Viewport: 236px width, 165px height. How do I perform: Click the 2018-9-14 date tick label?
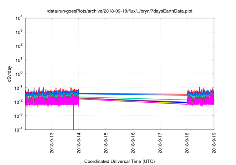pos(79,143)
